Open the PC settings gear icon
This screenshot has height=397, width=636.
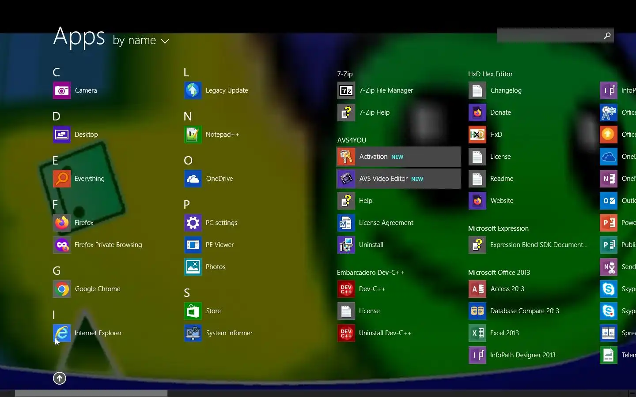click(193, 223)
